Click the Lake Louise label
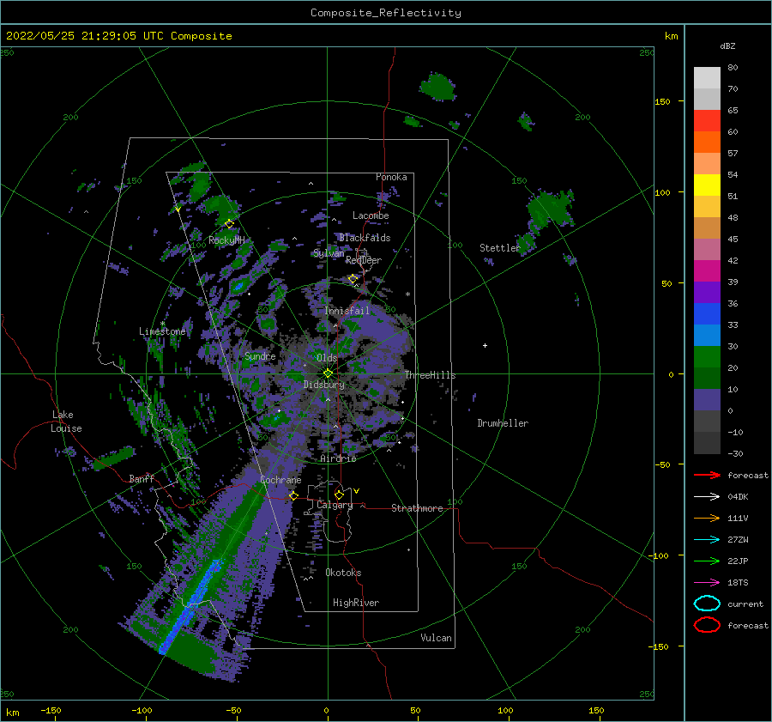 (x=66, y=422)
